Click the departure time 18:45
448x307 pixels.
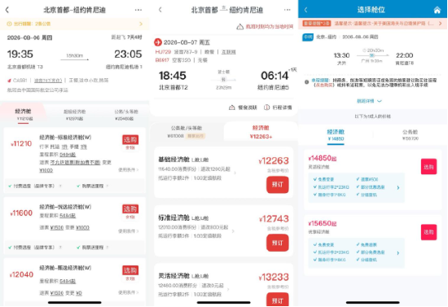pos(173,76)
